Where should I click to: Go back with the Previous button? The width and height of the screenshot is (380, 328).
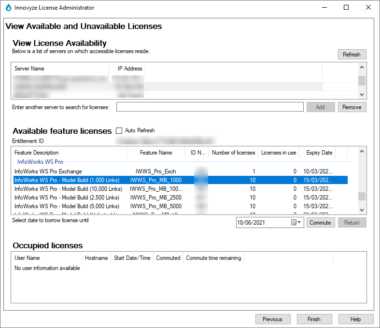(273, 319)
